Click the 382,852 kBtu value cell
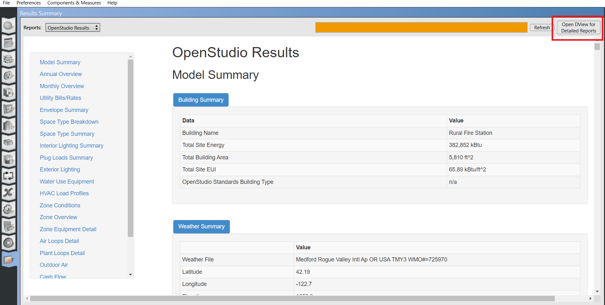This screenshot has width=605, height=305. click(x=513, y=145)
